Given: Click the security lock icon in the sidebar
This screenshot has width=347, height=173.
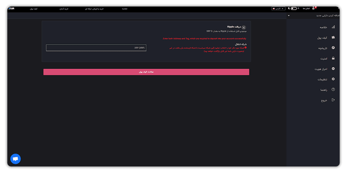Looking at the screenshot, I should pyautogui.click(x=333, y=58).
